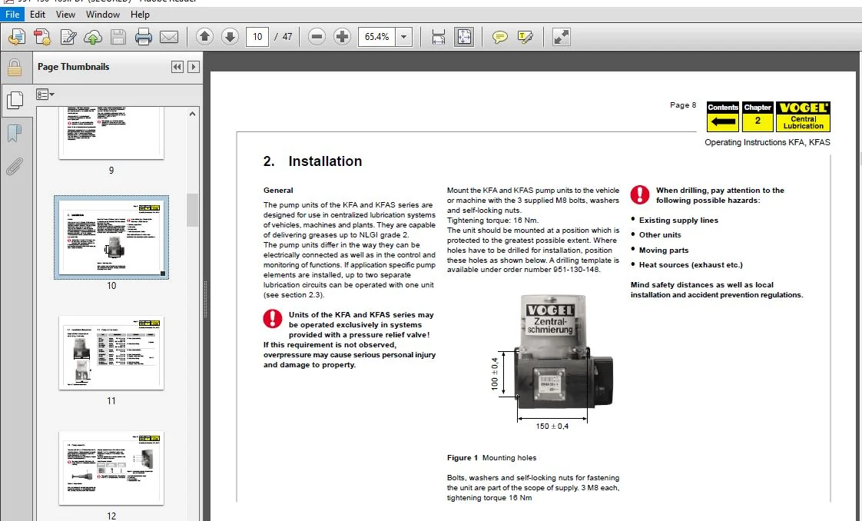Click the read mode expand icon
This screenshot has width=862, height=521.
click(562, 37)
